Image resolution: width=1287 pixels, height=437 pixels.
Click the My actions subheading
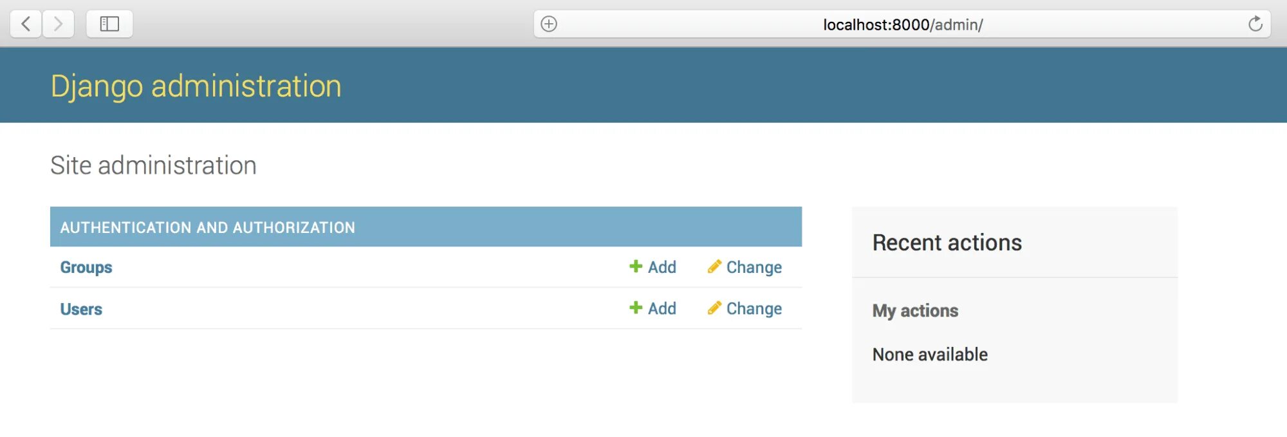pyautogui.click(x=915, y=311)
